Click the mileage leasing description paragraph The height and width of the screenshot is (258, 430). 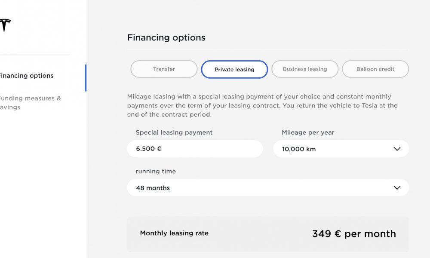click(x=262, y=105)
